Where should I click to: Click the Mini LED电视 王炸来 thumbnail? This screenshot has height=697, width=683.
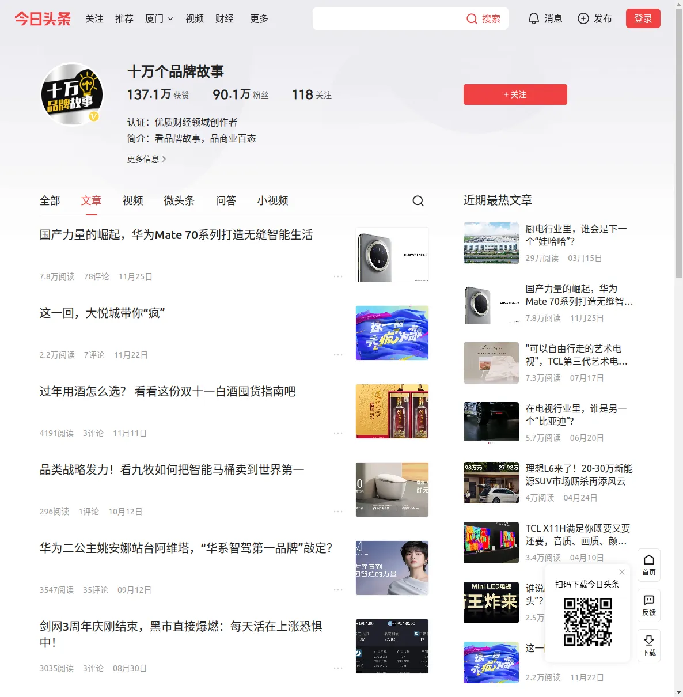[x=491, y=603]
